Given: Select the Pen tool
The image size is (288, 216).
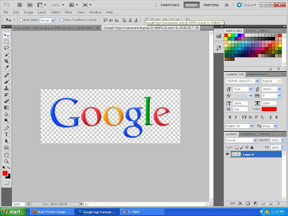Looking at the screenshot, I should [x=6, y=128].
